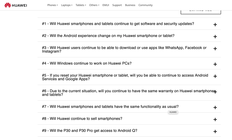Click question text about software and security updates
Viewport: 232px width, 140px height.
118,24
